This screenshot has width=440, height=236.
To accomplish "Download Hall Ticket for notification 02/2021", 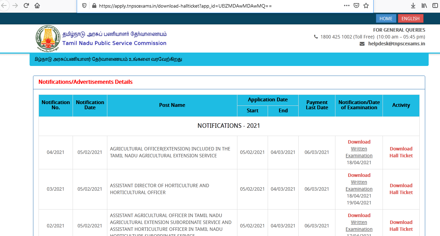I will pos(401,226).
